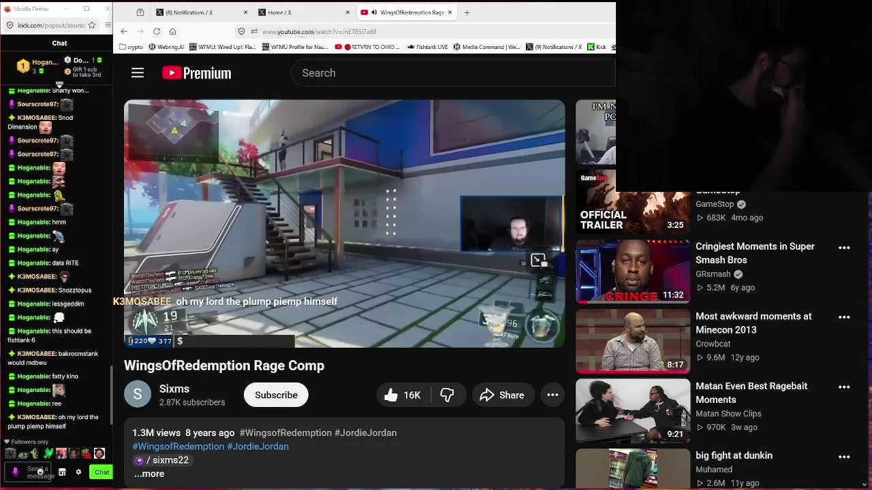
Task: Pick the green X emote in quick bar
Action: [x=48, y=453]
